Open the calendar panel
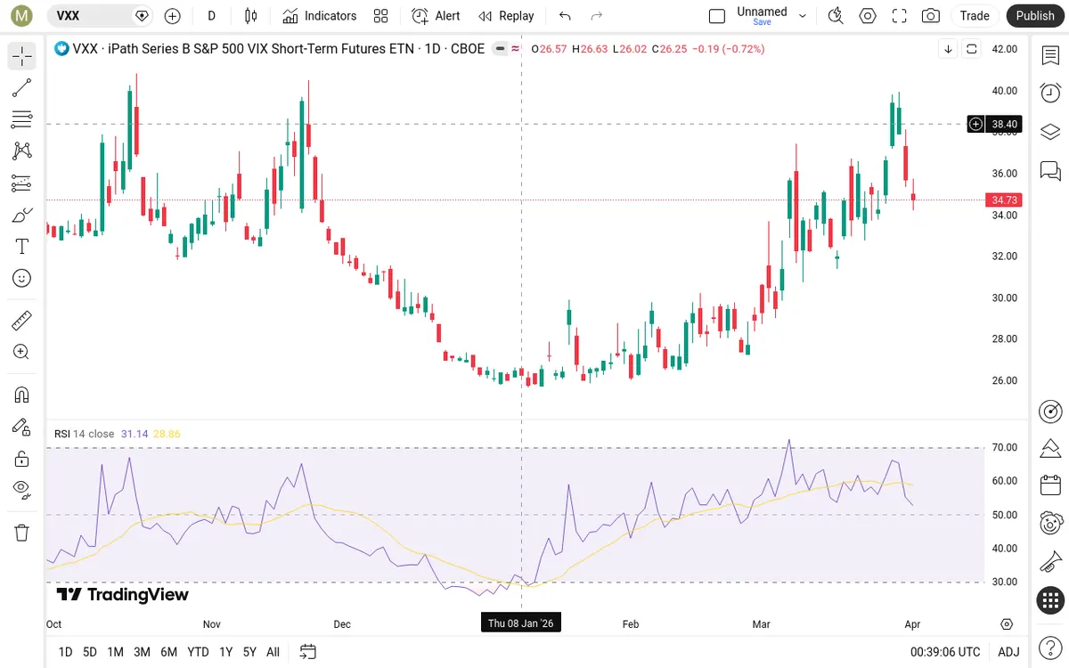 coord(1050,485)
